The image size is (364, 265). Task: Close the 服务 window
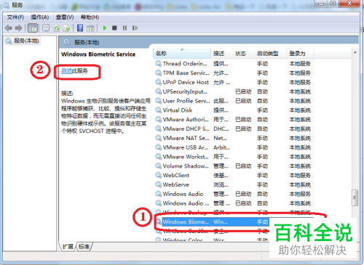[349, 4]
